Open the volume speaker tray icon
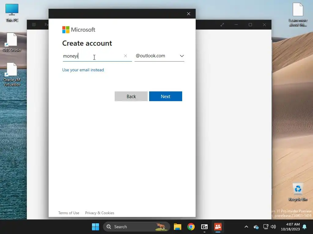Screen dimensions: 313x234 [x=273, y=227]
